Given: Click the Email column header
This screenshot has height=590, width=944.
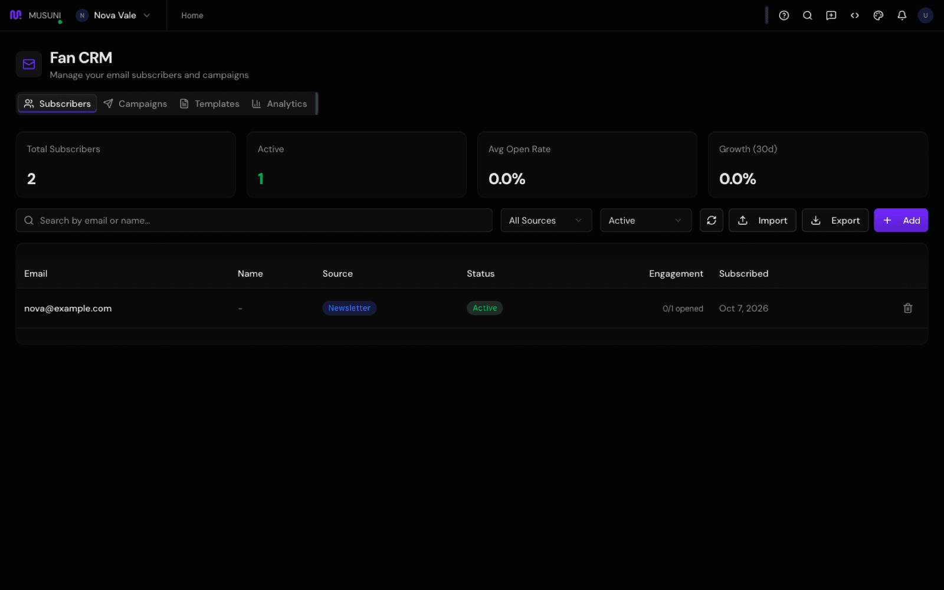Looking at the screenshot, I should click(x=36, y=274).
